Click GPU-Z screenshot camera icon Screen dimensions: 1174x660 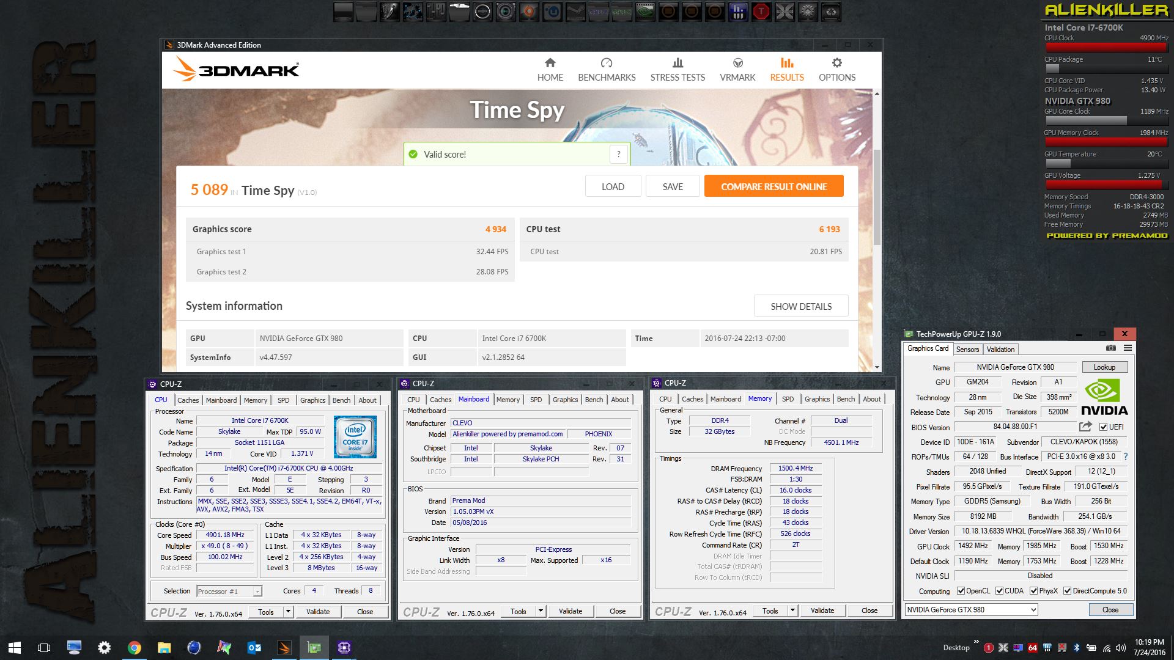coord(1111,348)
